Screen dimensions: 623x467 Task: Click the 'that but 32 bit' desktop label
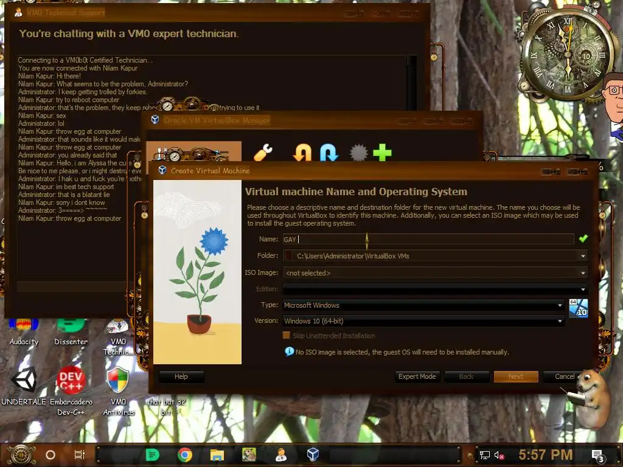tap(166, 407)
